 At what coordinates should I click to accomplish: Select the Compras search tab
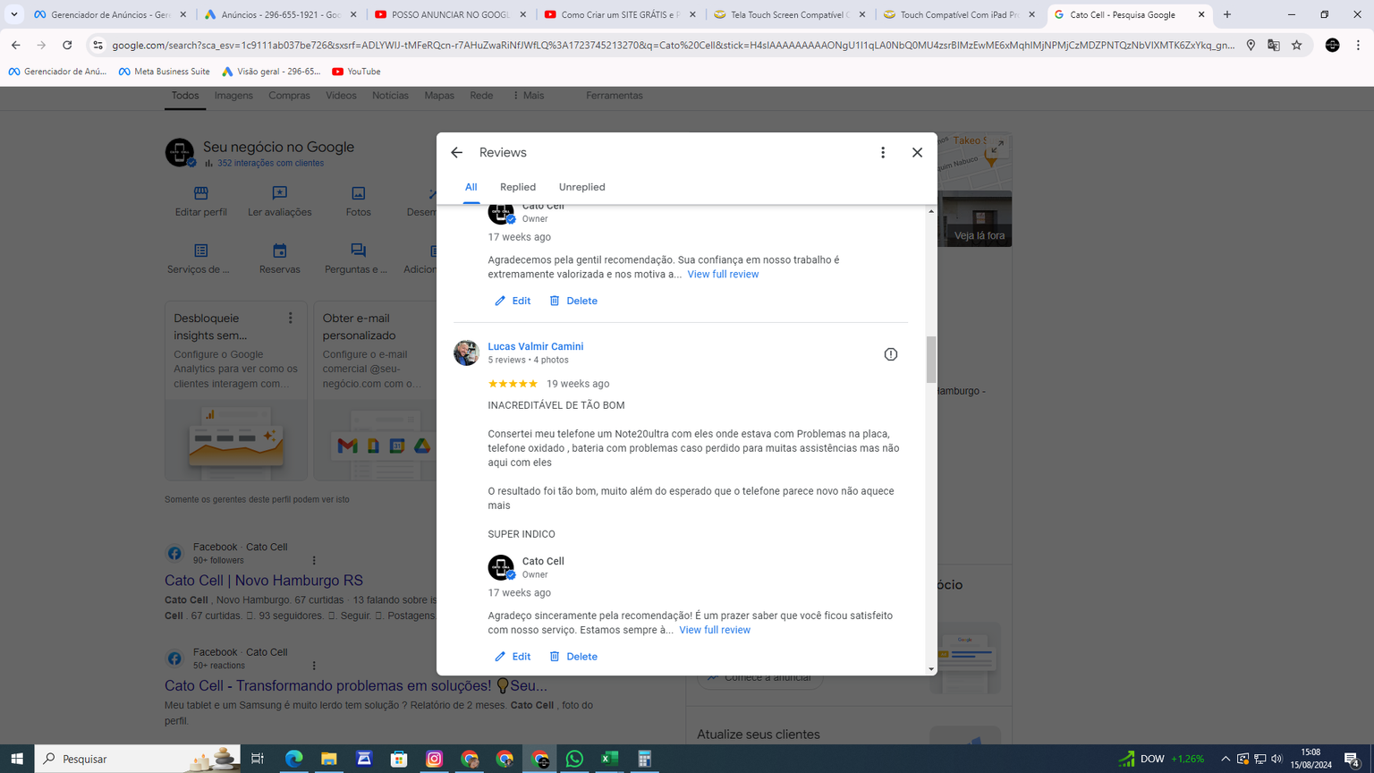(x=289, y=96)
